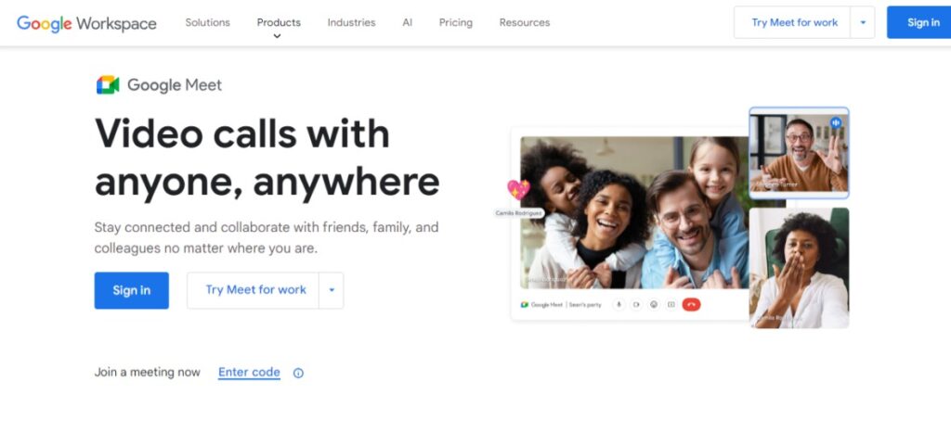The image size is (951, 432).
Task: Click the emoji reaction icon in call illustration
Action: (x=654, y=304)
